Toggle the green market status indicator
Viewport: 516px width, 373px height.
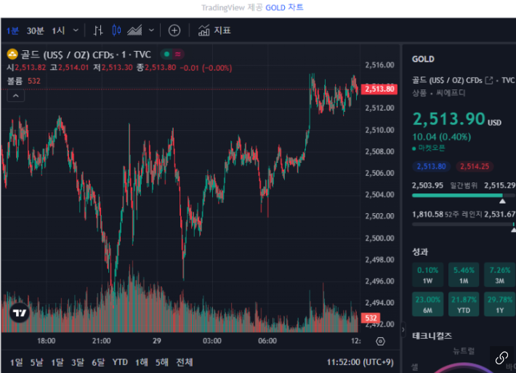tap(167, 54)
